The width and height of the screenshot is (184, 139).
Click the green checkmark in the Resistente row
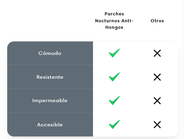pos(114,77)
